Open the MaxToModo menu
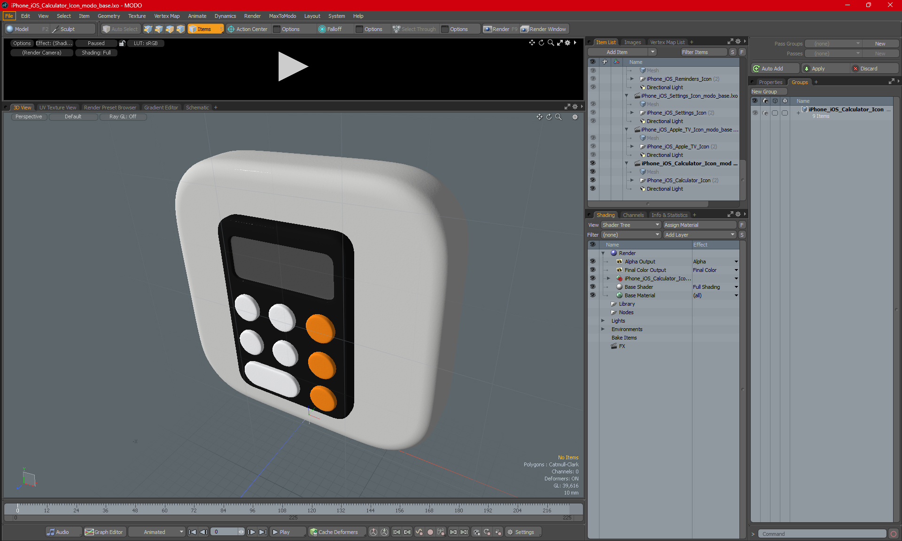The width and height of the screenshot is (902, 541). tap(282, 16)
